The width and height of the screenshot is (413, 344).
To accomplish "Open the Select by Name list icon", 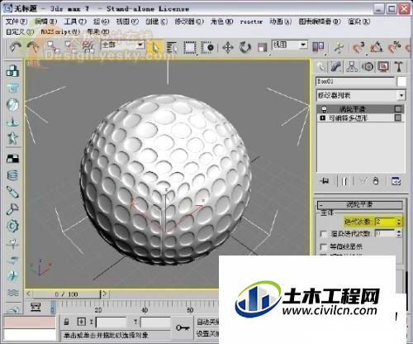I will click(172, 48).
